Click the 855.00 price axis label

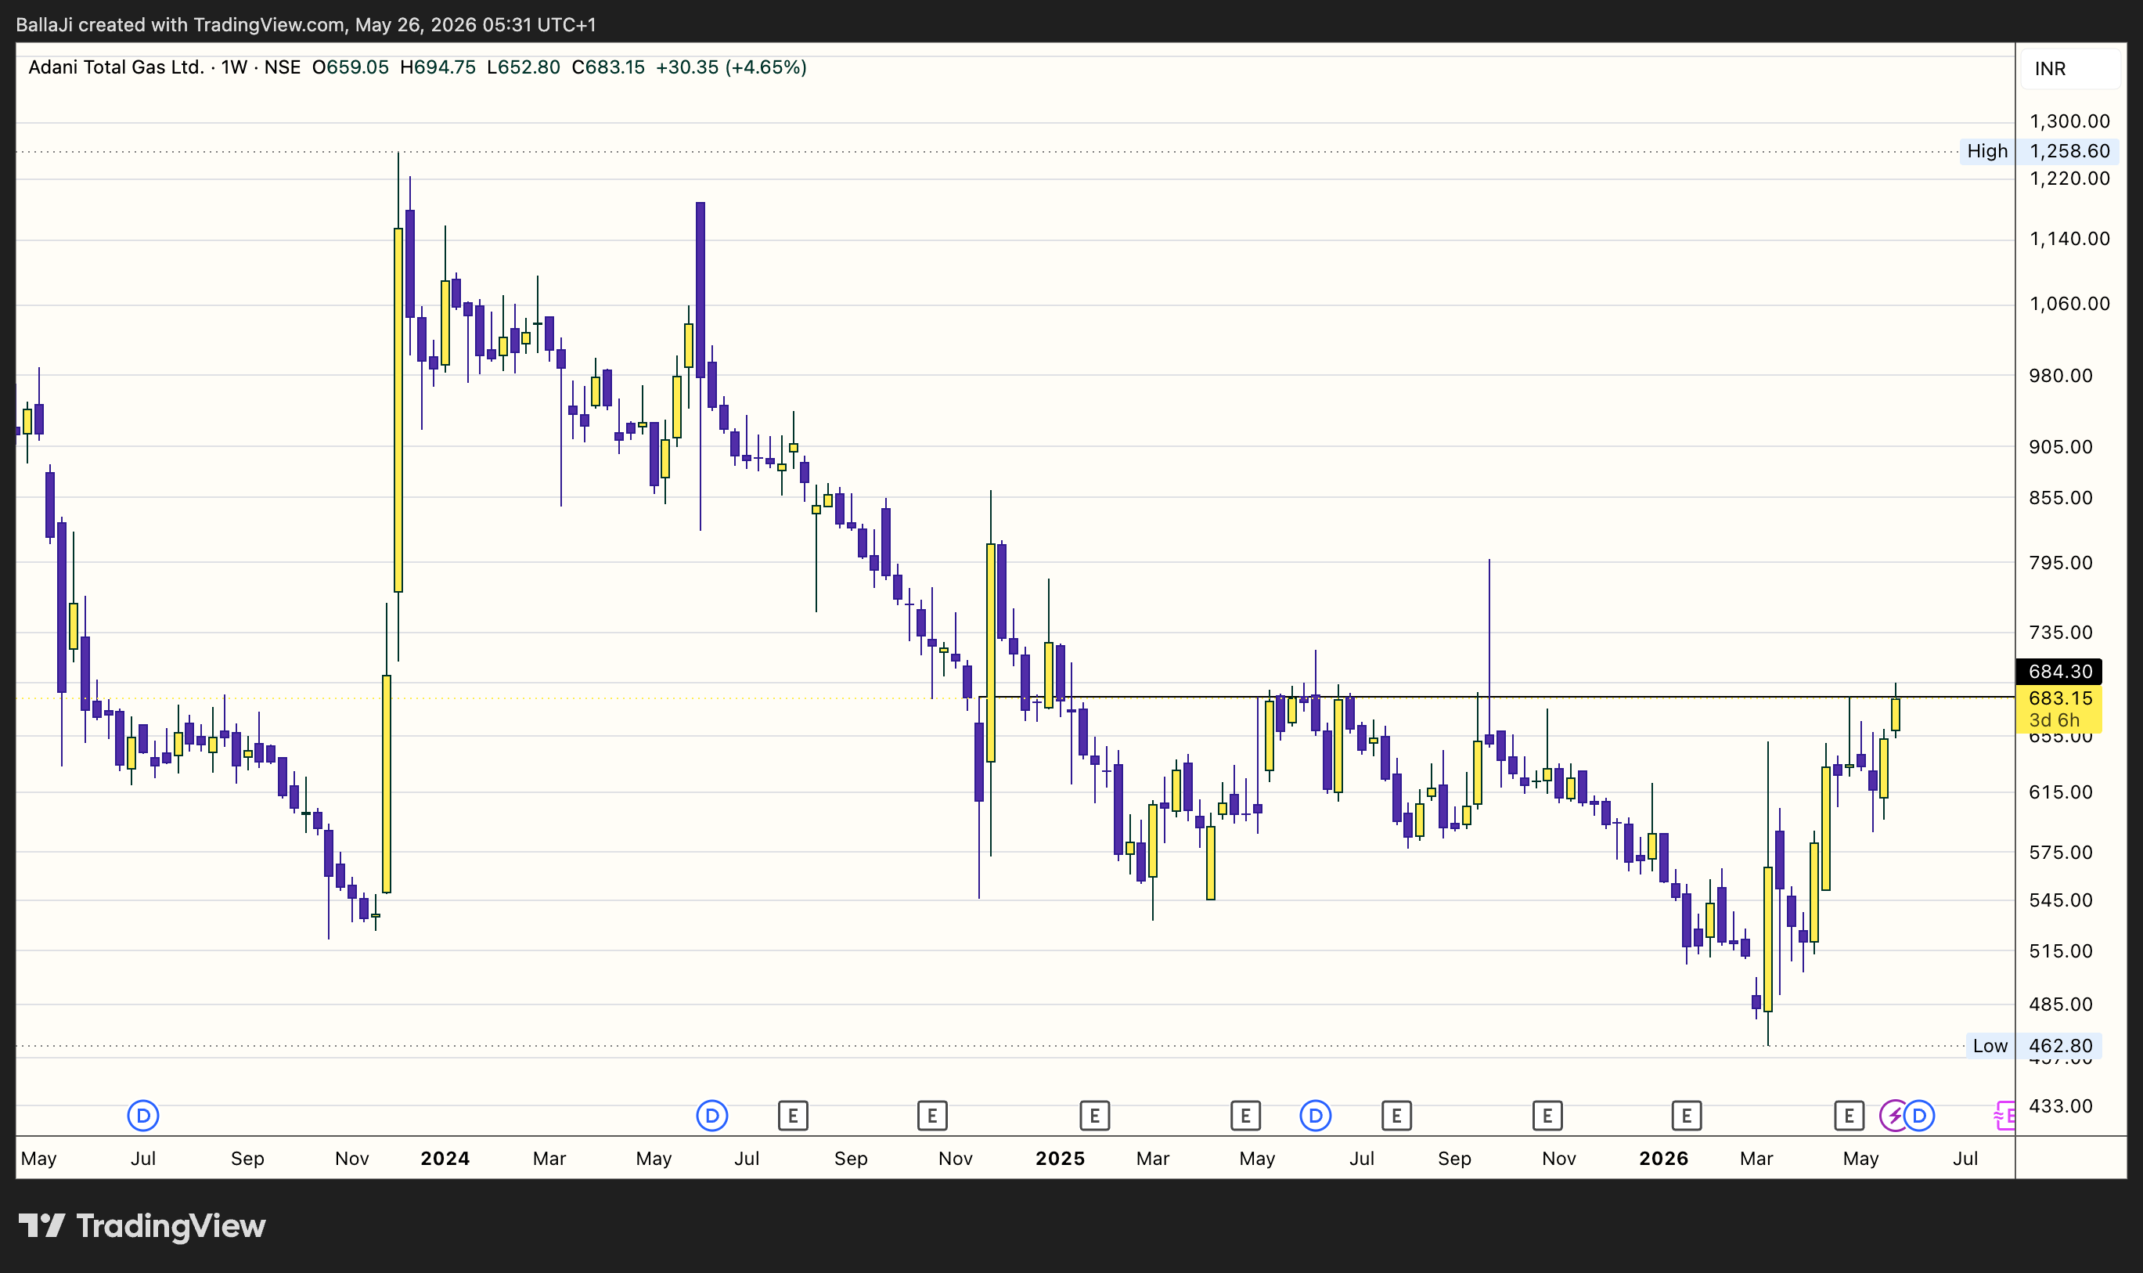pos(2061,499)
